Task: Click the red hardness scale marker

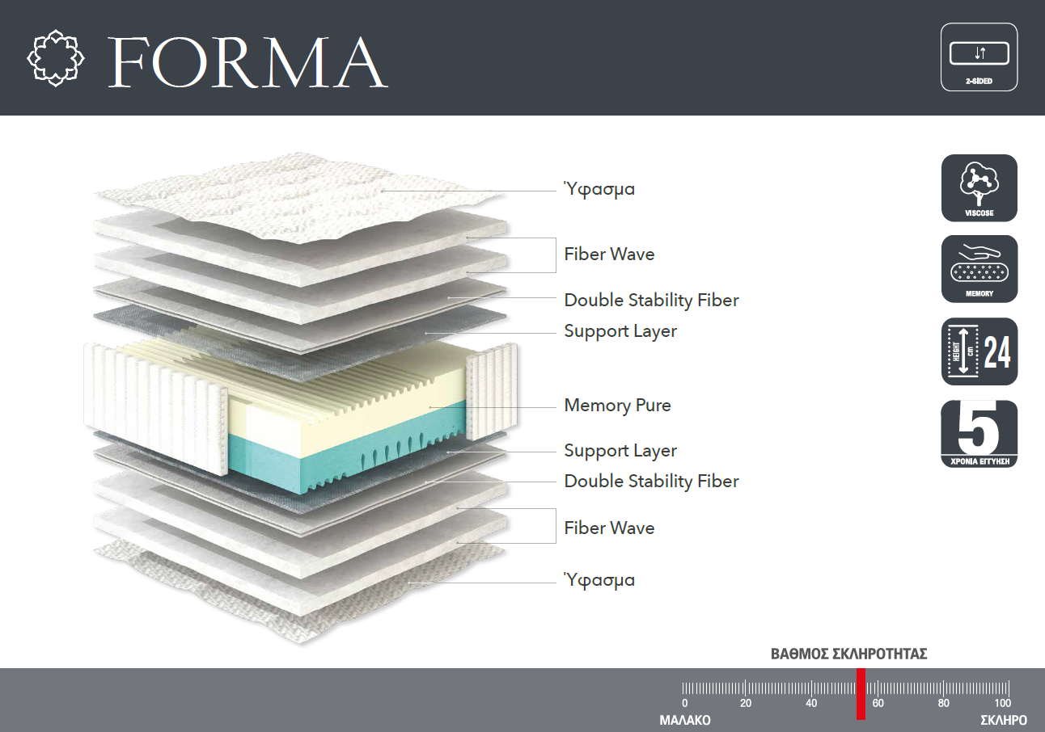Action: (861, 694)
